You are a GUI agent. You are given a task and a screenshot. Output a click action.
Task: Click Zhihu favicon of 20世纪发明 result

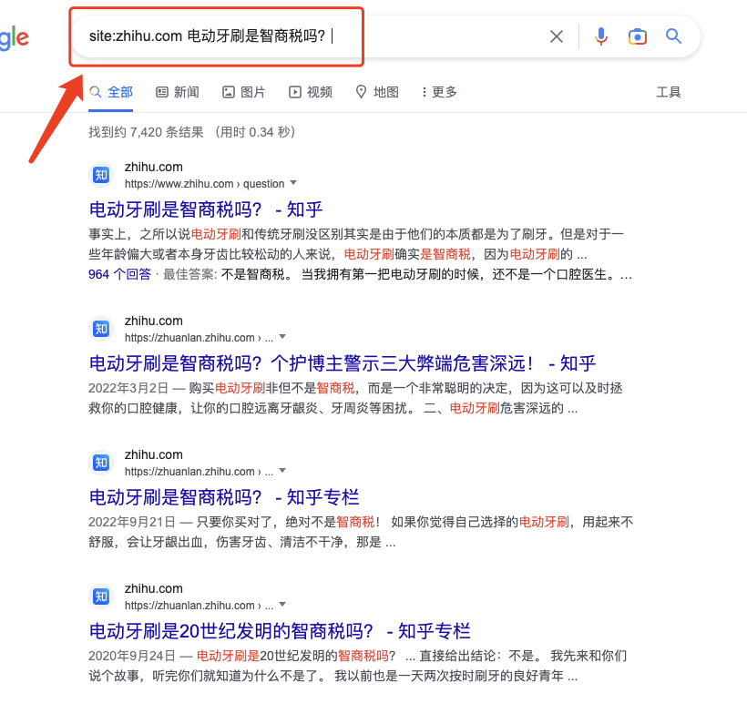(101, 597)
